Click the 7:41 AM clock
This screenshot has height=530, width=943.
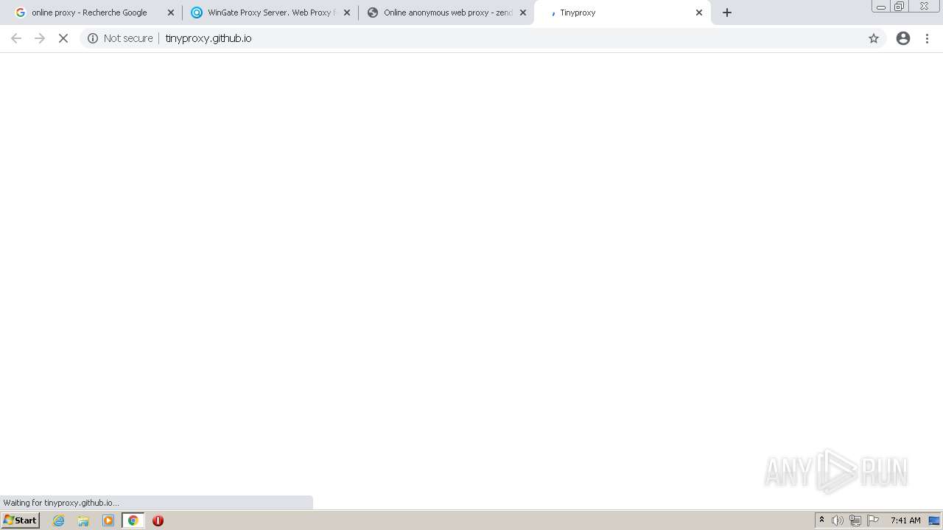(x=905, y=520)
